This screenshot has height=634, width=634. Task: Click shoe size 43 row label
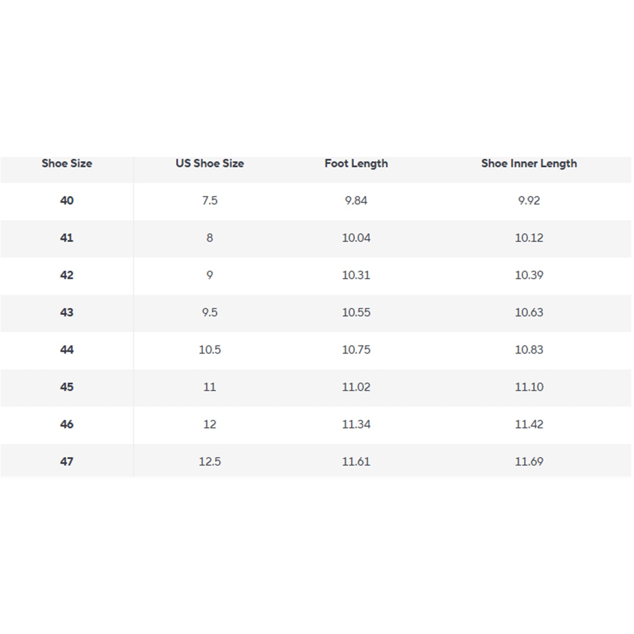(x=67, y=312)
